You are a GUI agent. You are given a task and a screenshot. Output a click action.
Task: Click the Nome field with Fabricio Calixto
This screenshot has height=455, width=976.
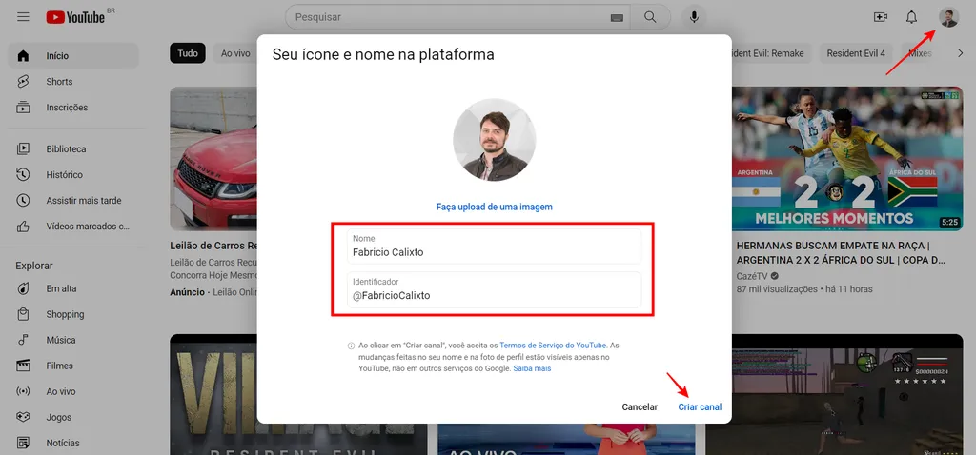495,247
